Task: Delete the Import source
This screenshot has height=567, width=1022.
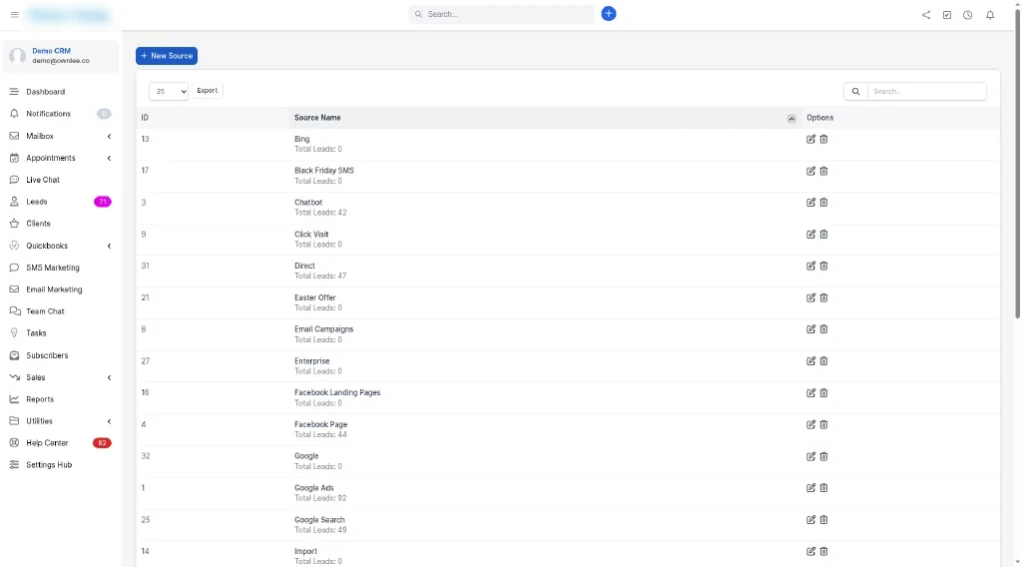Action: (x=823, y=551)
